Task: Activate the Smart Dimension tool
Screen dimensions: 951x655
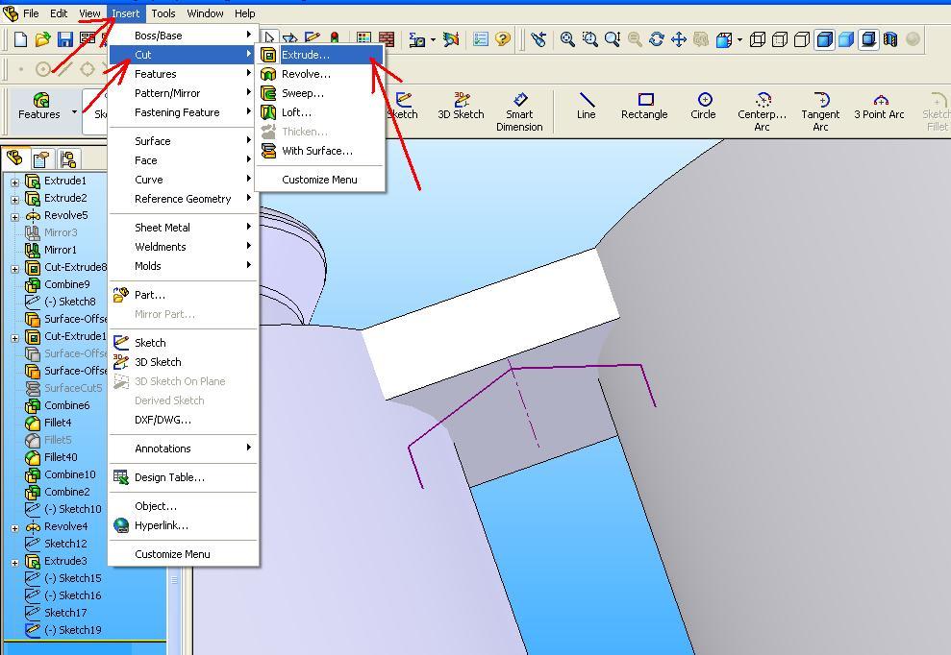Action: click(x=519, y=106)
